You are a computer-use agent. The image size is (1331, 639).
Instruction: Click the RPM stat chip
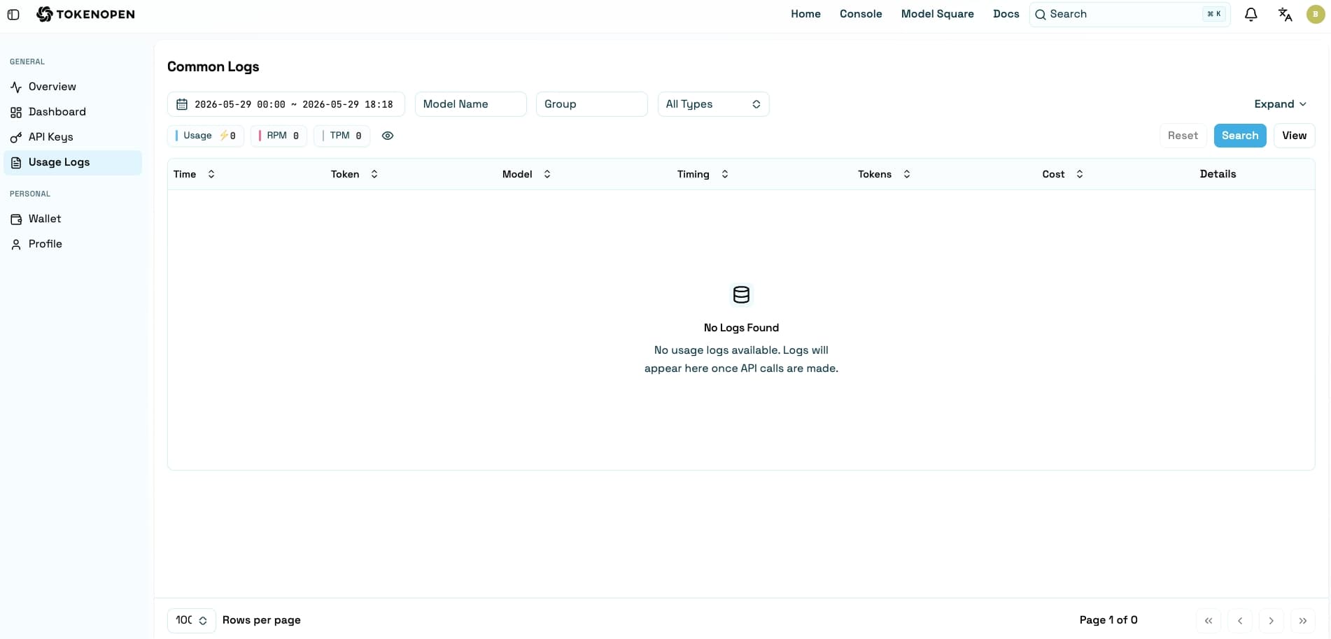tap(279, 136)
